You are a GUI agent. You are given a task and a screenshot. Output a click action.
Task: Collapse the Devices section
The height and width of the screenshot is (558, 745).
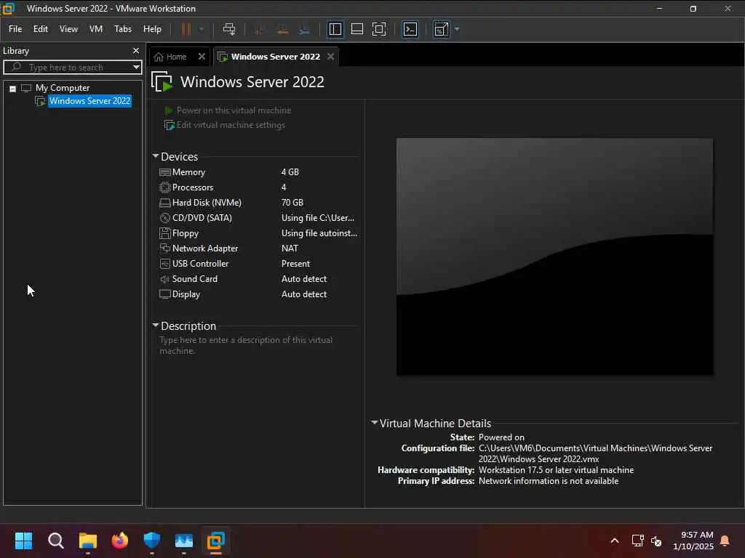point(156,156)
